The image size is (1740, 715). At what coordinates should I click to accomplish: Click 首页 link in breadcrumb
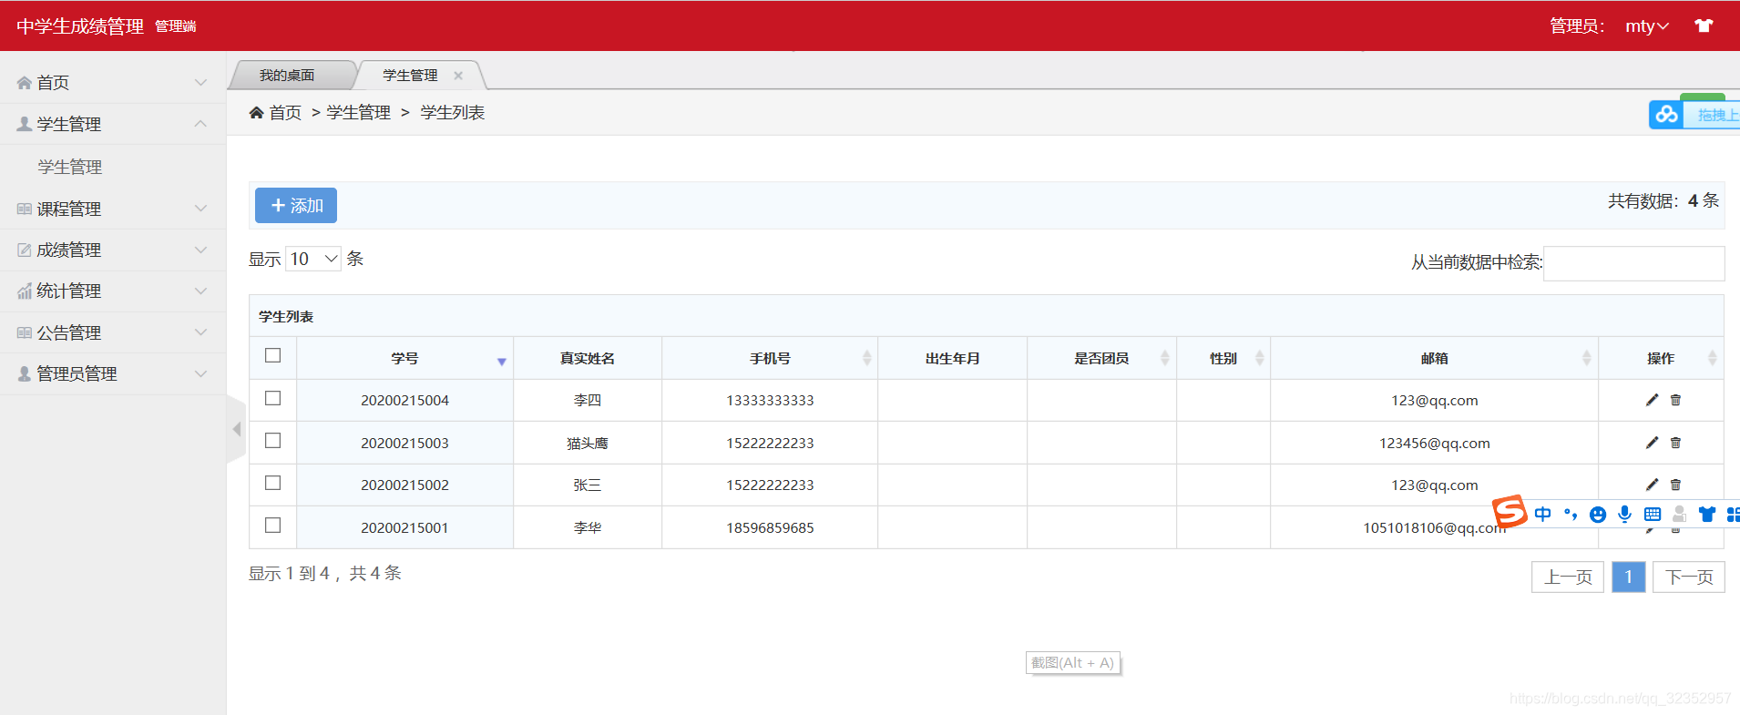[285, 113]
